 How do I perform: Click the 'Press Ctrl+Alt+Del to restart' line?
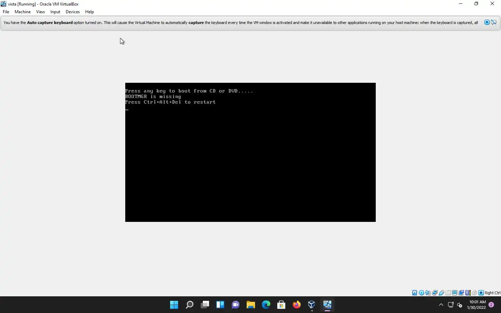(x=170, y=102)
